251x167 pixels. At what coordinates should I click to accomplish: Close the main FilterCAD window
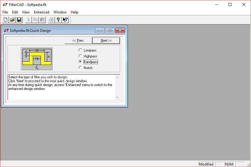(x=244, y=5)
